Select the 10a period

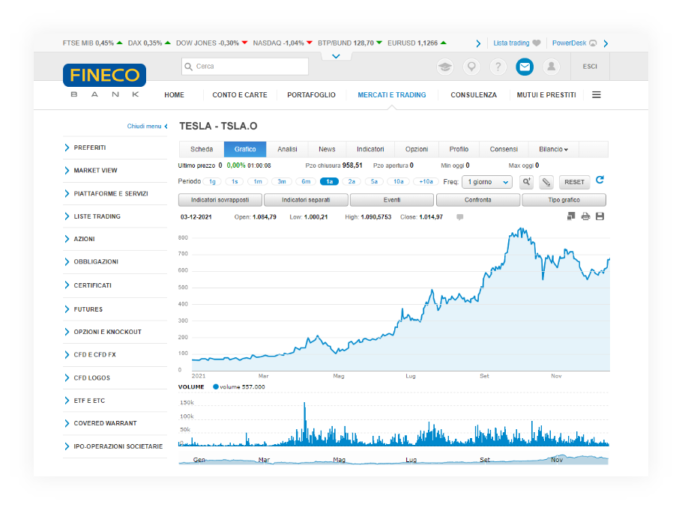[399, 182]
